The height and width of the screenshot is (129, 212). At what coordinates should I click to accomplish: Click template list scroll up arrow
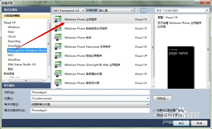coord(153,16)
